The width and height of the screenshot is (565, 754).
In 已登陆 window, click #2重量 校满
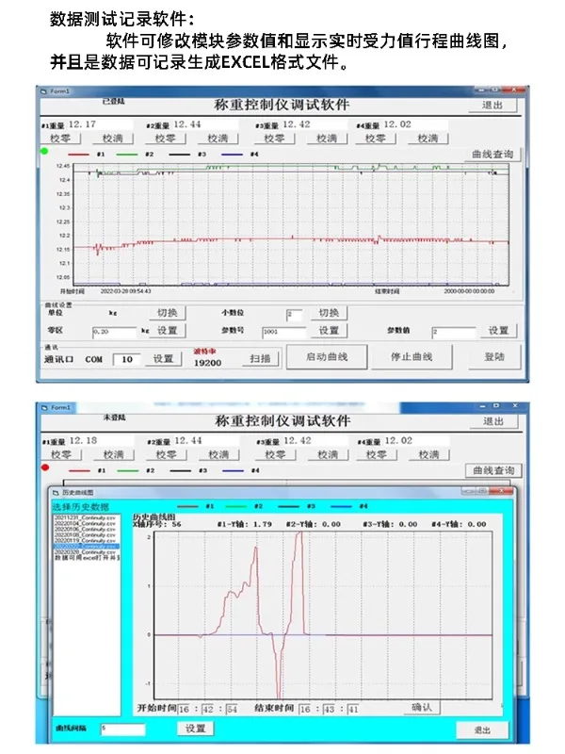[218, 139]
